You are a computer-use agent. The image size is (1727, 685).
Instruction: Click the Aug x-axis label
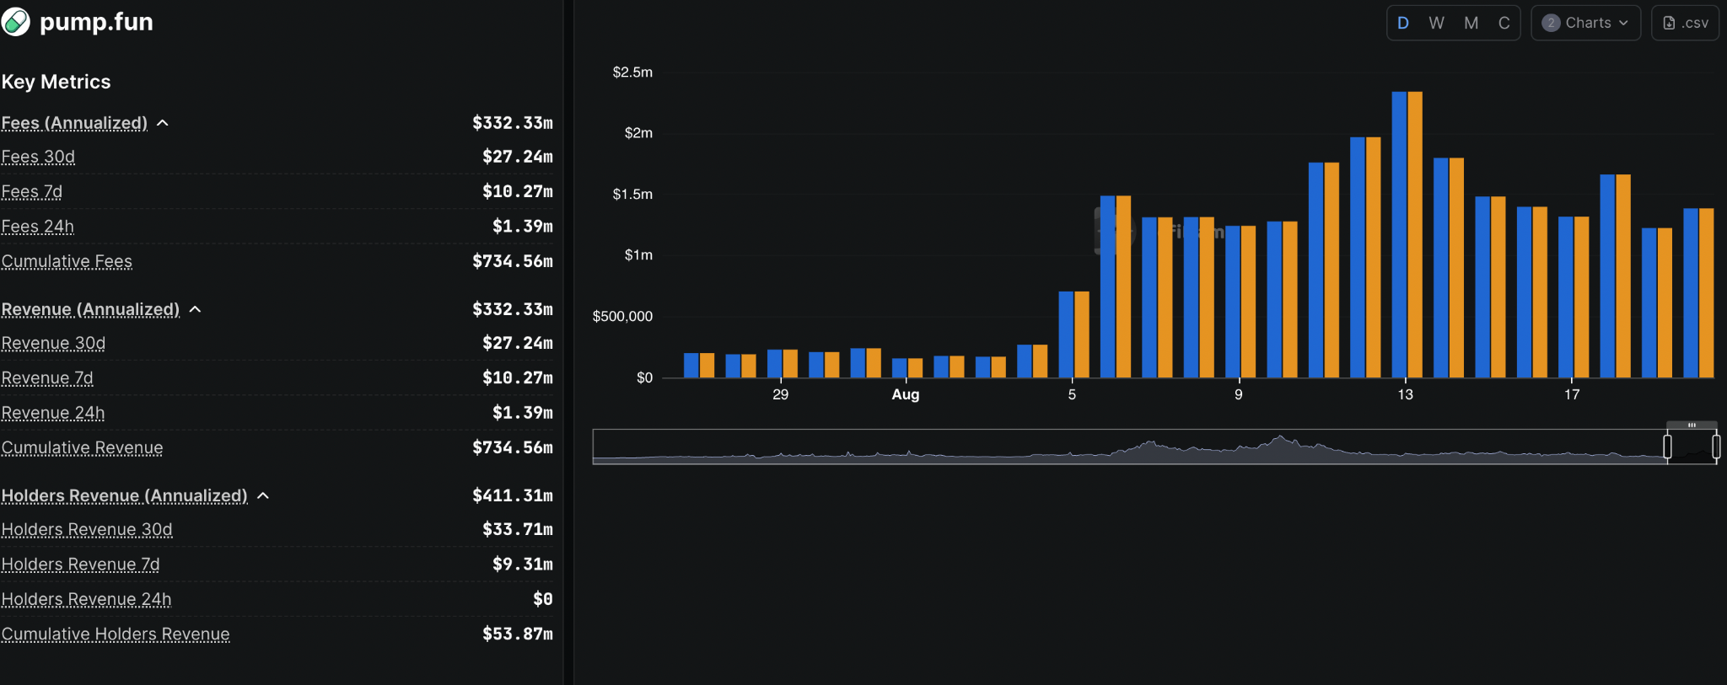click(x=906, y=394)
